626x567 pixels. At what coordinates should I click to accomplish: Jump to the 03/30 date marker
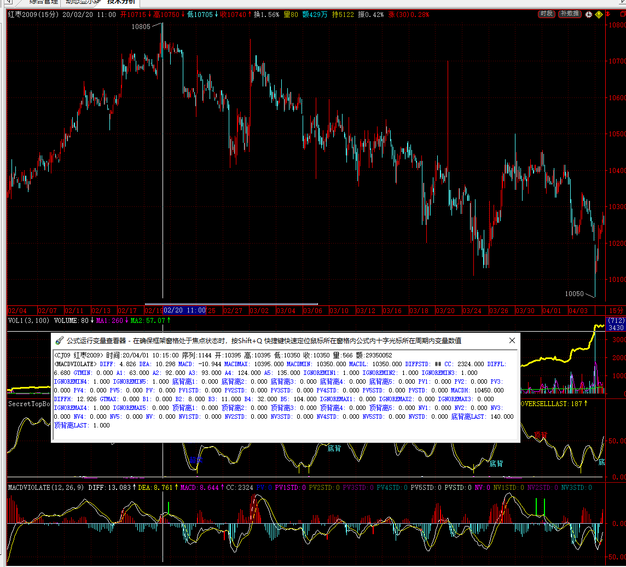[525, 311]
